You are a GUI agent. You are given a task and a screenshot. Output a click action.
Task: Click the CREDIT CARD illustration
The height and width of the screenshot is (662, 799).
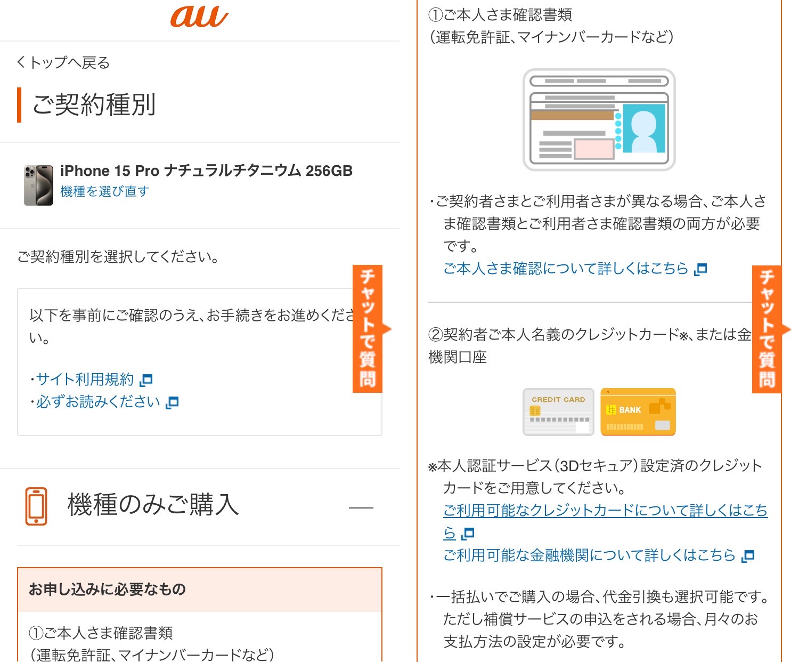tap(558, 411)
